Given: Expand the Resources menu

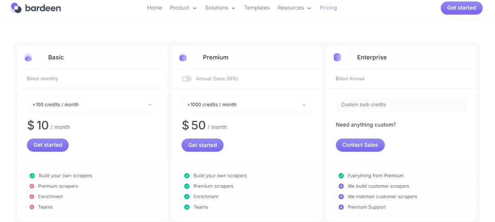Looking at the screenshot, I should pyautogui.click(x=294, y=8).
